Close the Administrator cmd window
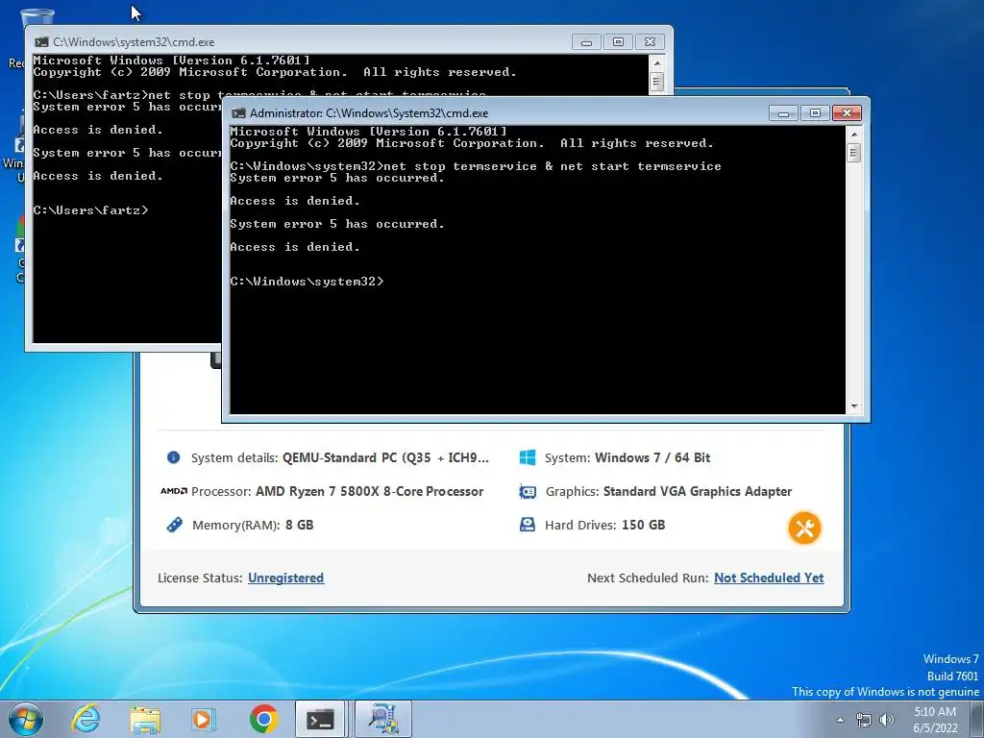 847,113
